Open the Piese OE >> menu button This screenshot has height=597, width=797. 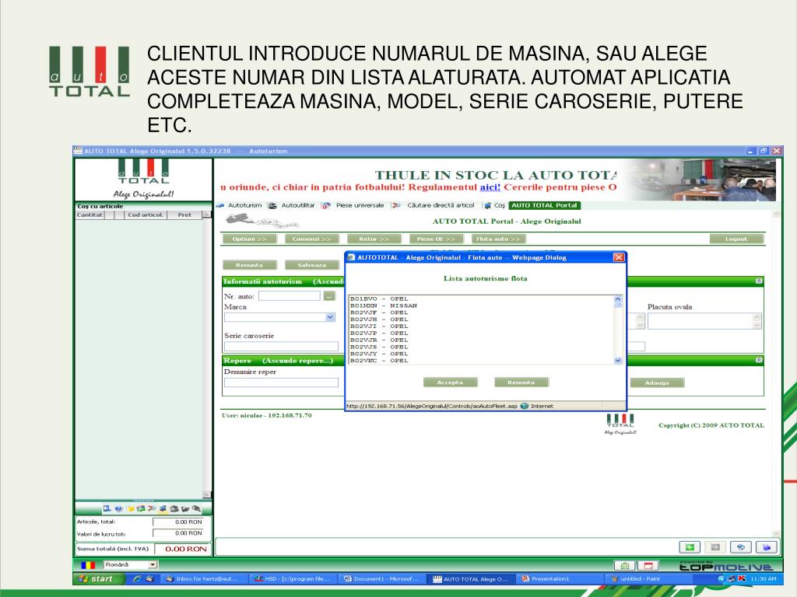tap(436, 239)
